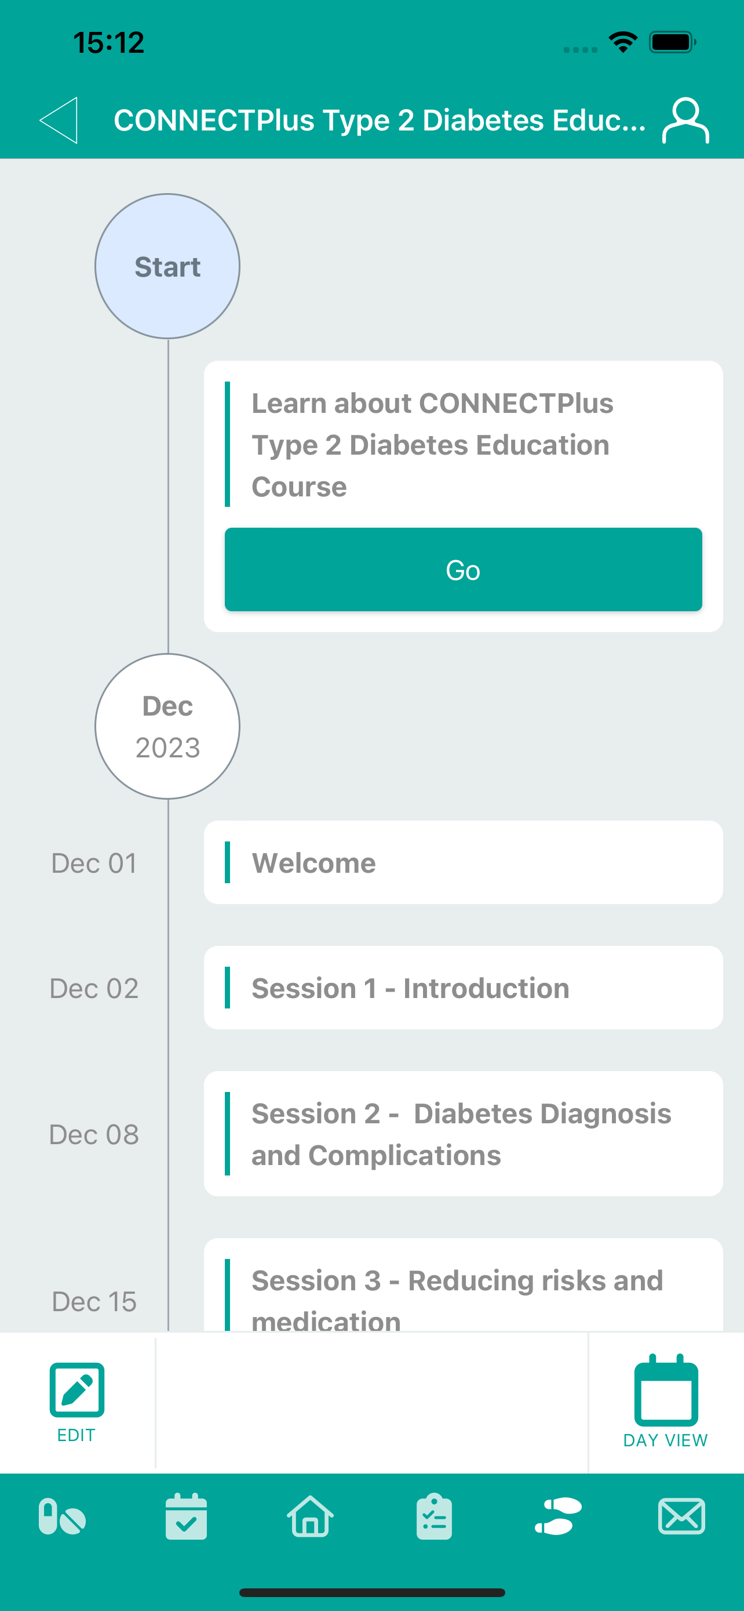Open the messages envelope icon
Viewport: 744px width, 1611px height.
pos(681,1516)
